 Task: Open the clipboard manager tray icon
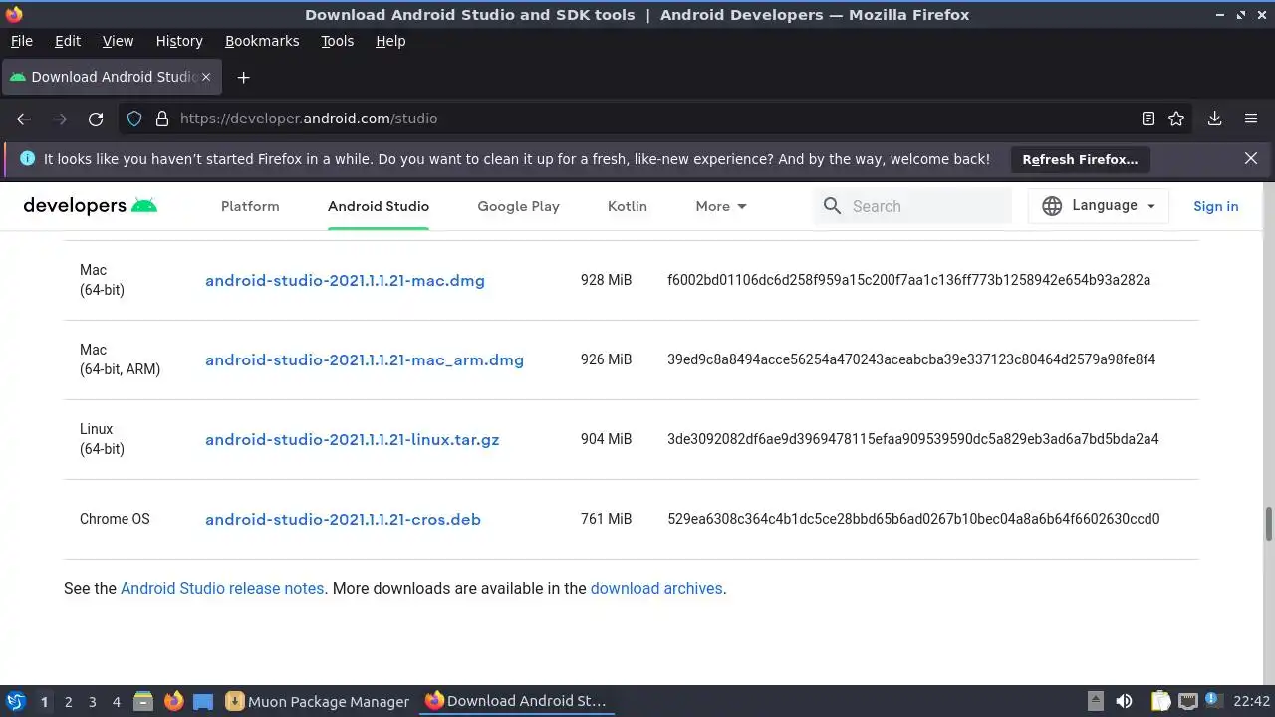(1160, 701)
